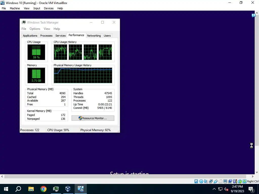The image size is (259, 194).
Task: Click the 'Physical Memory: 92%' status bar entry
Action: click(x=95, y=130)
